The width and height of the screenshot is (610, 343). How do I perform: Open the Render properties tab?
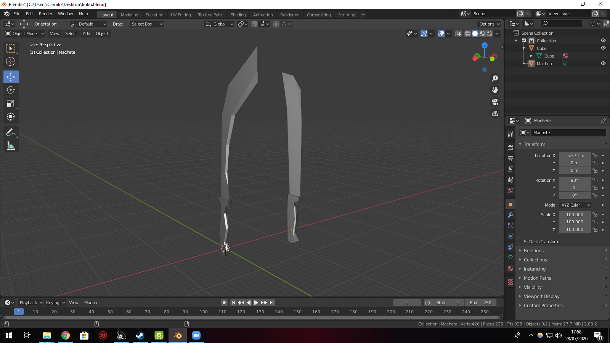click(x=510, y=147)
